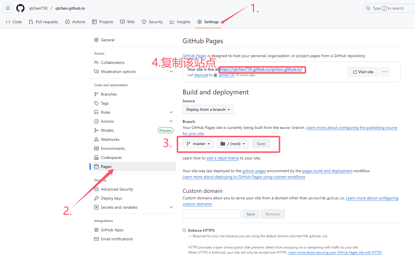This screenshot has height=257, width=415.
Task: Click the Tags tag icon
Action: click(x=96, y=103)
